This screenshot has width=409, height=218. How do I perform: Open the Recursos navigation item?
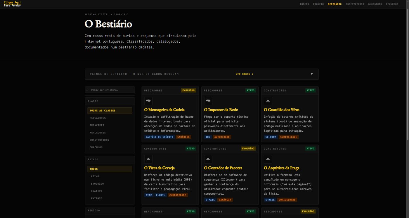point(392,4)
